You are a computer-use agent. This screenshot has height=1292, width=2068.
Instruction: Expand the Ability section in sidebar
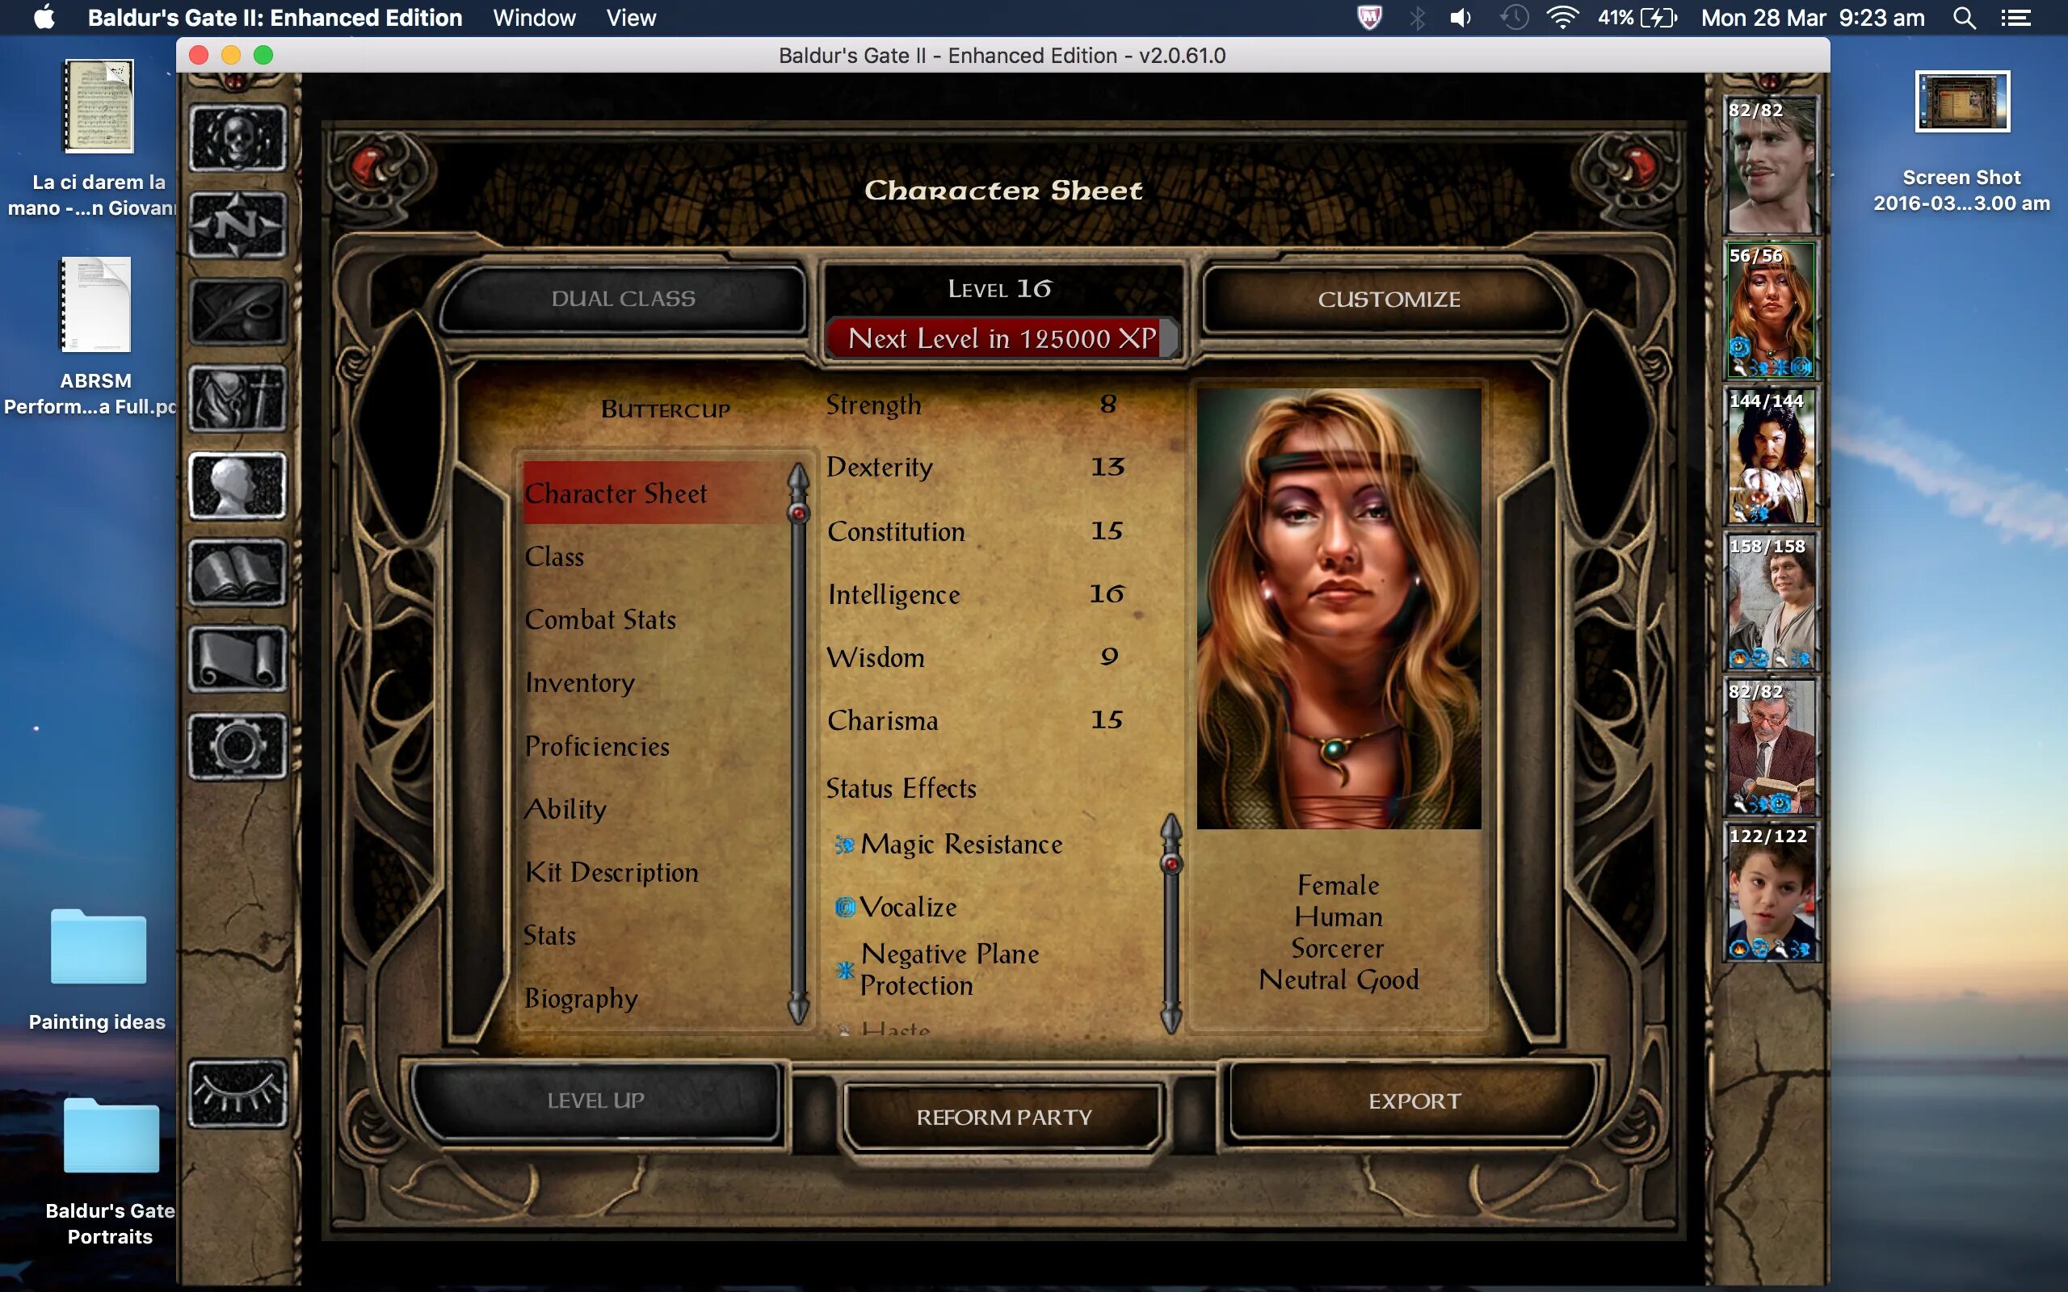(567, 808)
